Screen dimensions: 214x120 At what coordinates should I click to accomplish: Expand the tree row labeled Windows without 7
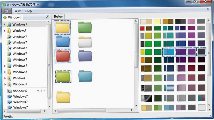point(5,78)
